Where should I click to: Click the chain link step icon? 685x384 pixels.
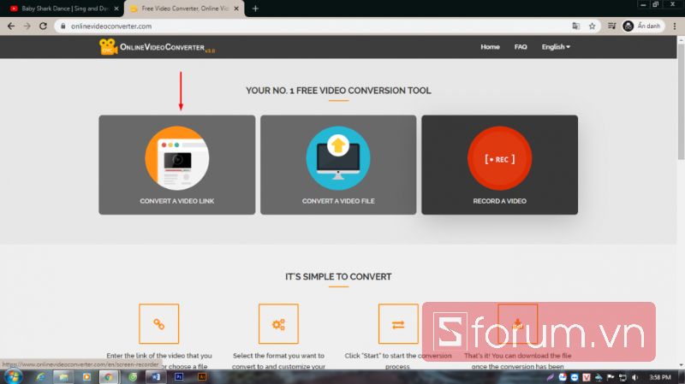pyautogui.click(x=159, y=324)
